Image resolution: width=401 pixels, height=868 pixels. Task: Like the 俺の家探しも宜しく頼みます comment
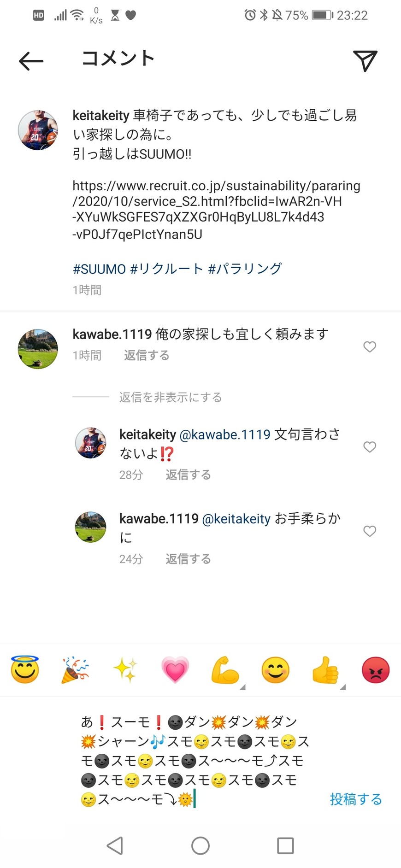point(370,346)
